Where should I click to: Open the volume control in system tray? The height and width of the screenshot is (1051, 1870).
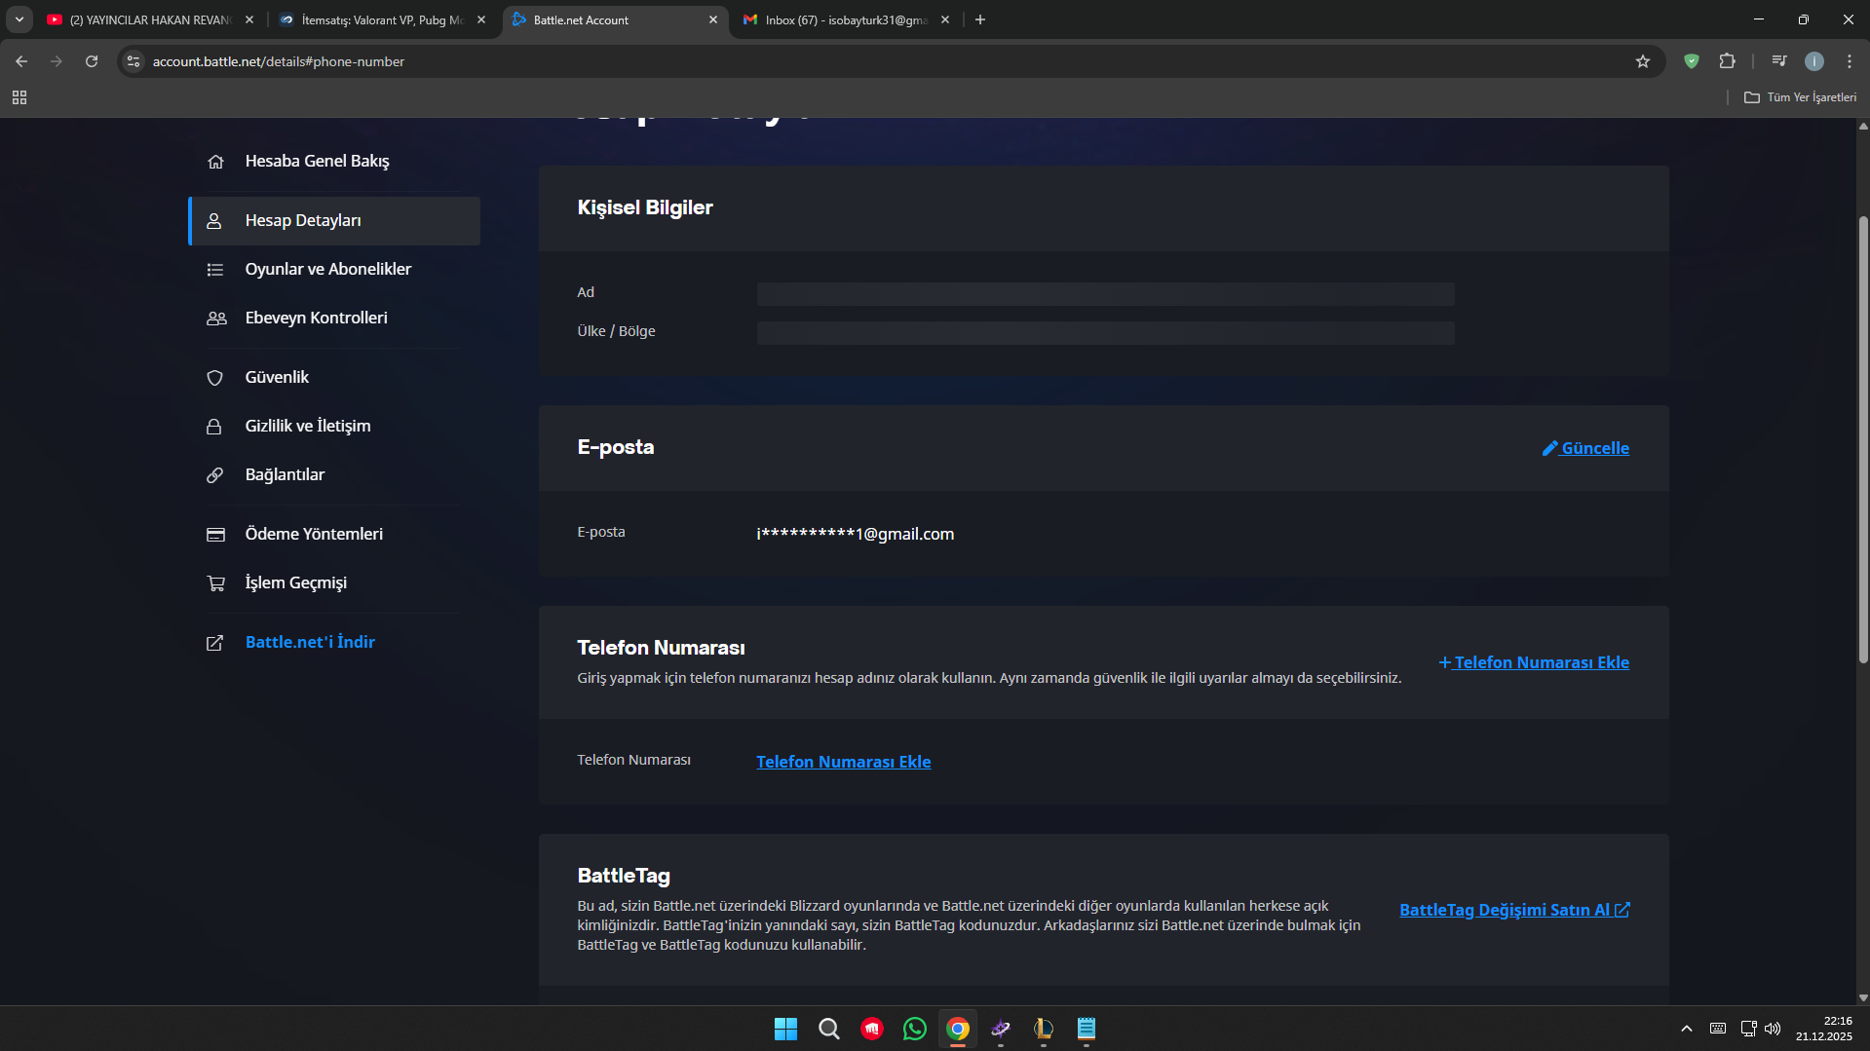(x=1773, y=1029)
